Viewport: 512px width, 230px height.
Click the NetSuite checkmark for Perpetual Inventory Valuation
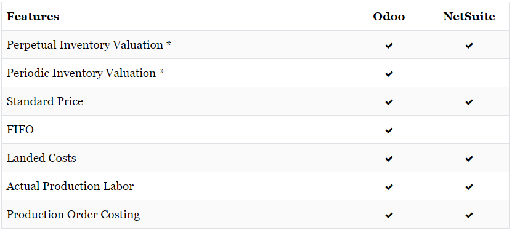pos(469,46)
